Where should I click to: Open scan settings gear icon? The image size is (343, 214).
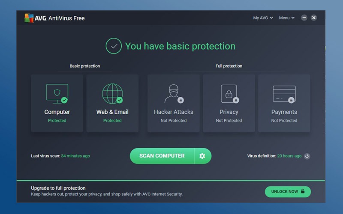(202, 156)
